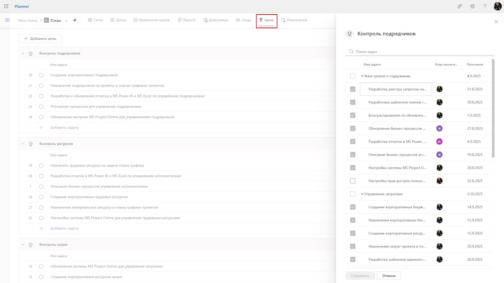Focus the Поиск задач search field
The height and width of the screenshot is (283, 504).
click(420, 51)
